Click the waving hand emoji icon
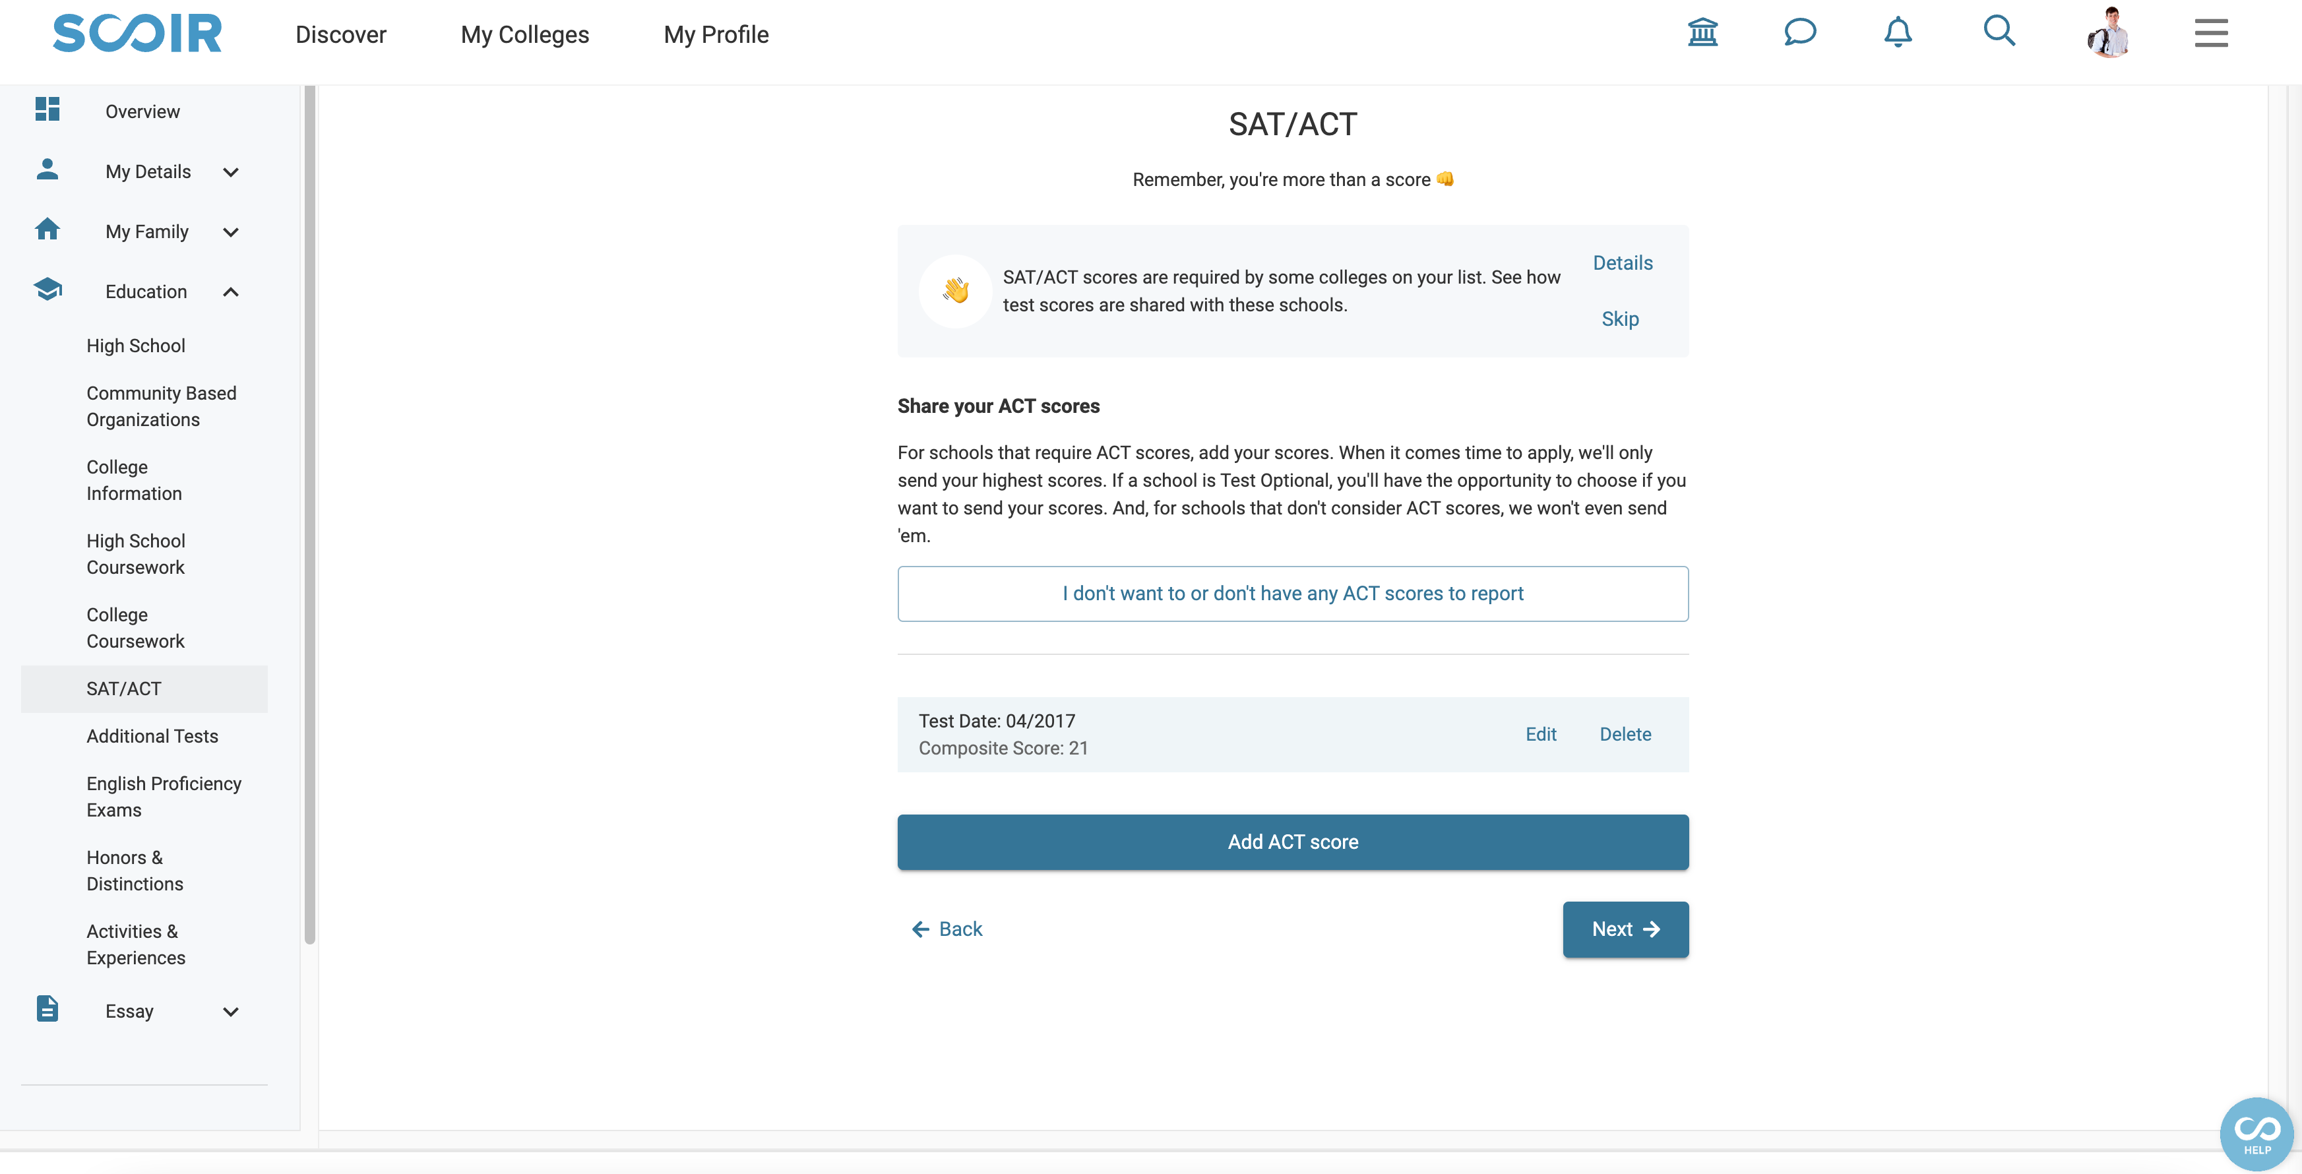This screenshot has width=2302, height=1174. coord(955,290)
